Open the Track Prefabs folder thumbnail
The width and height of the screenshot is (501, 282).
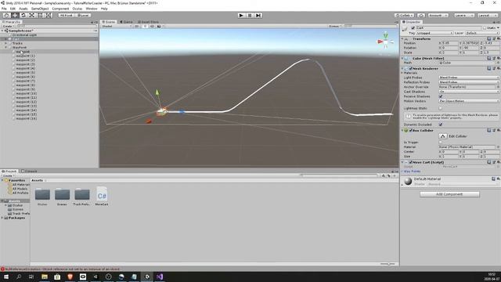tap(81, 197)
